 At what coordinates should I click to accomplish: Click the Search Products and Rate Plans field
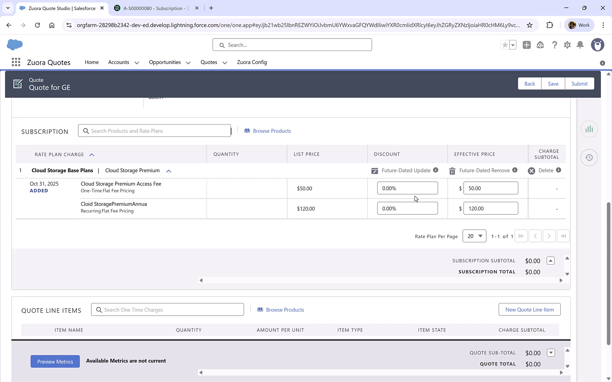click(155, 131)
